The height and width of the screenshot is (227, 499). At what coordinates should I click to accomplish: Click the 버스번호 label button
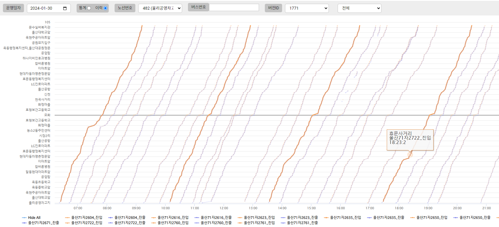(198, 7)
